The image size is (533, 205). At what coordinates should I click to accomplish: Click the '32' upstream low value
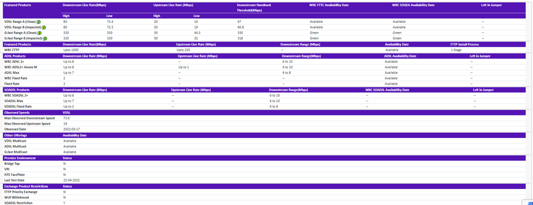click(x=195, y=38)
